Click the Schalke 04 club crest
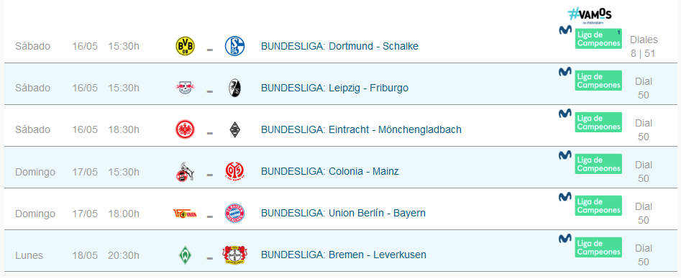The height and width of the screenshot is (279, 681). 234,46
